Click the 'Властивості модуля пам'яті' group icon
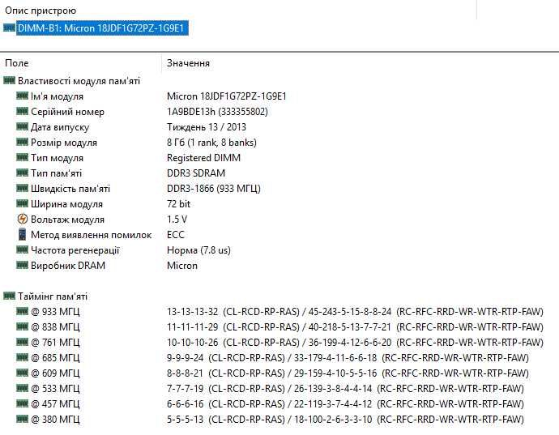Image resolution: width=559 pixels, height=435 pixels. click(x=9, y=80)
